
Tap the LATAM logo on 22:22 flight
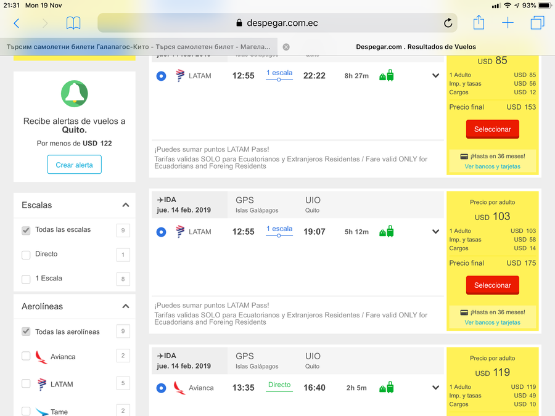click(180, 75)
